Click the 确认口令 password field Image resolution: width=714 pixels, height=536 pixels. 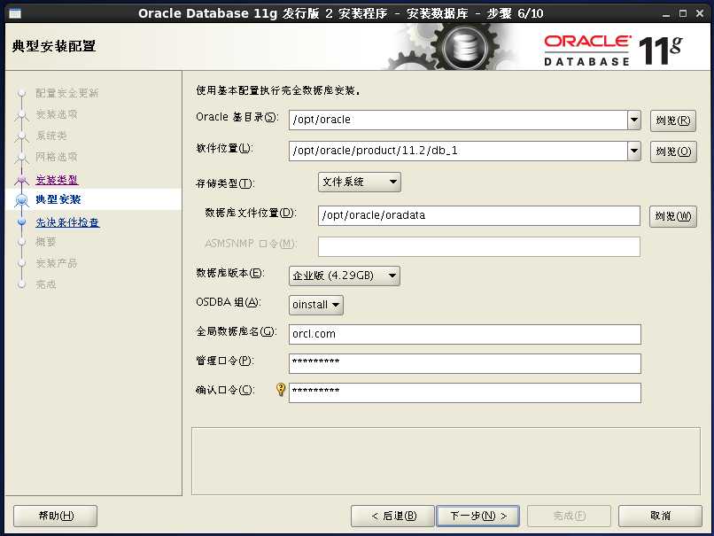click(x=465, y=392)
